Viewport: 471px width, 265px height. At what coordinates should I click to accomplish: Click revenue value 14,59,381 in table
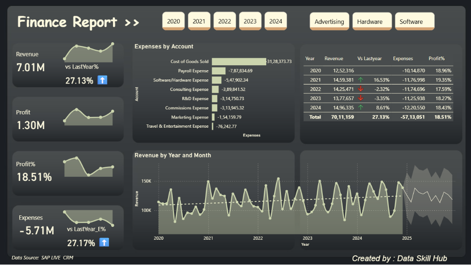[x=343, y=80]
